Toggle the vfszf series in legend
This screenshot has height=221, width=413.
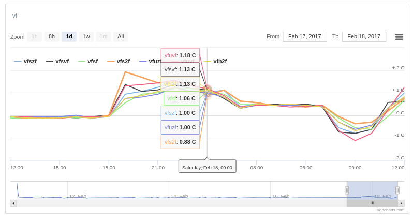(25, 61)
